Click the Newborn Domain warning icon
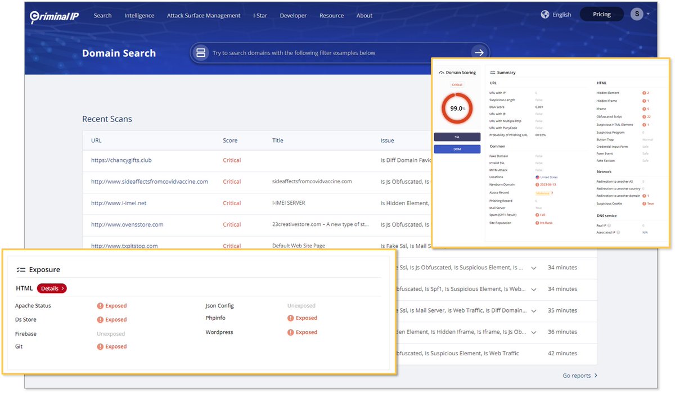This screenshot has height=393, width=675. pyautogui.click(x=537, y=184)
